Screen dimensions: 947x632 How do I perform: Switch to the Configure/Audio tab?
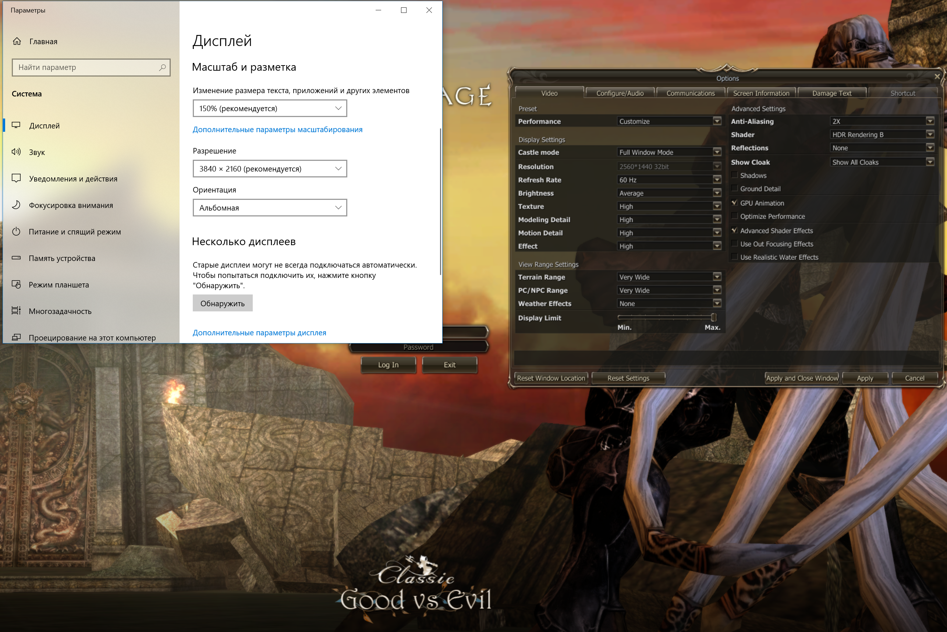click(620, 93)
